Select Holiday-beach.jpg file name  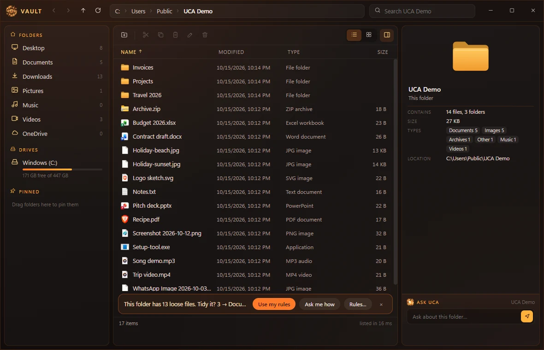tap(156, 151)
